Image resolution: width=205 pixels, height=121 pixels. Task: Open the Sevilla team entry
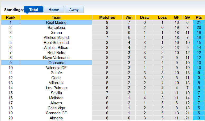pyautogui.click(x=56, y=93)
